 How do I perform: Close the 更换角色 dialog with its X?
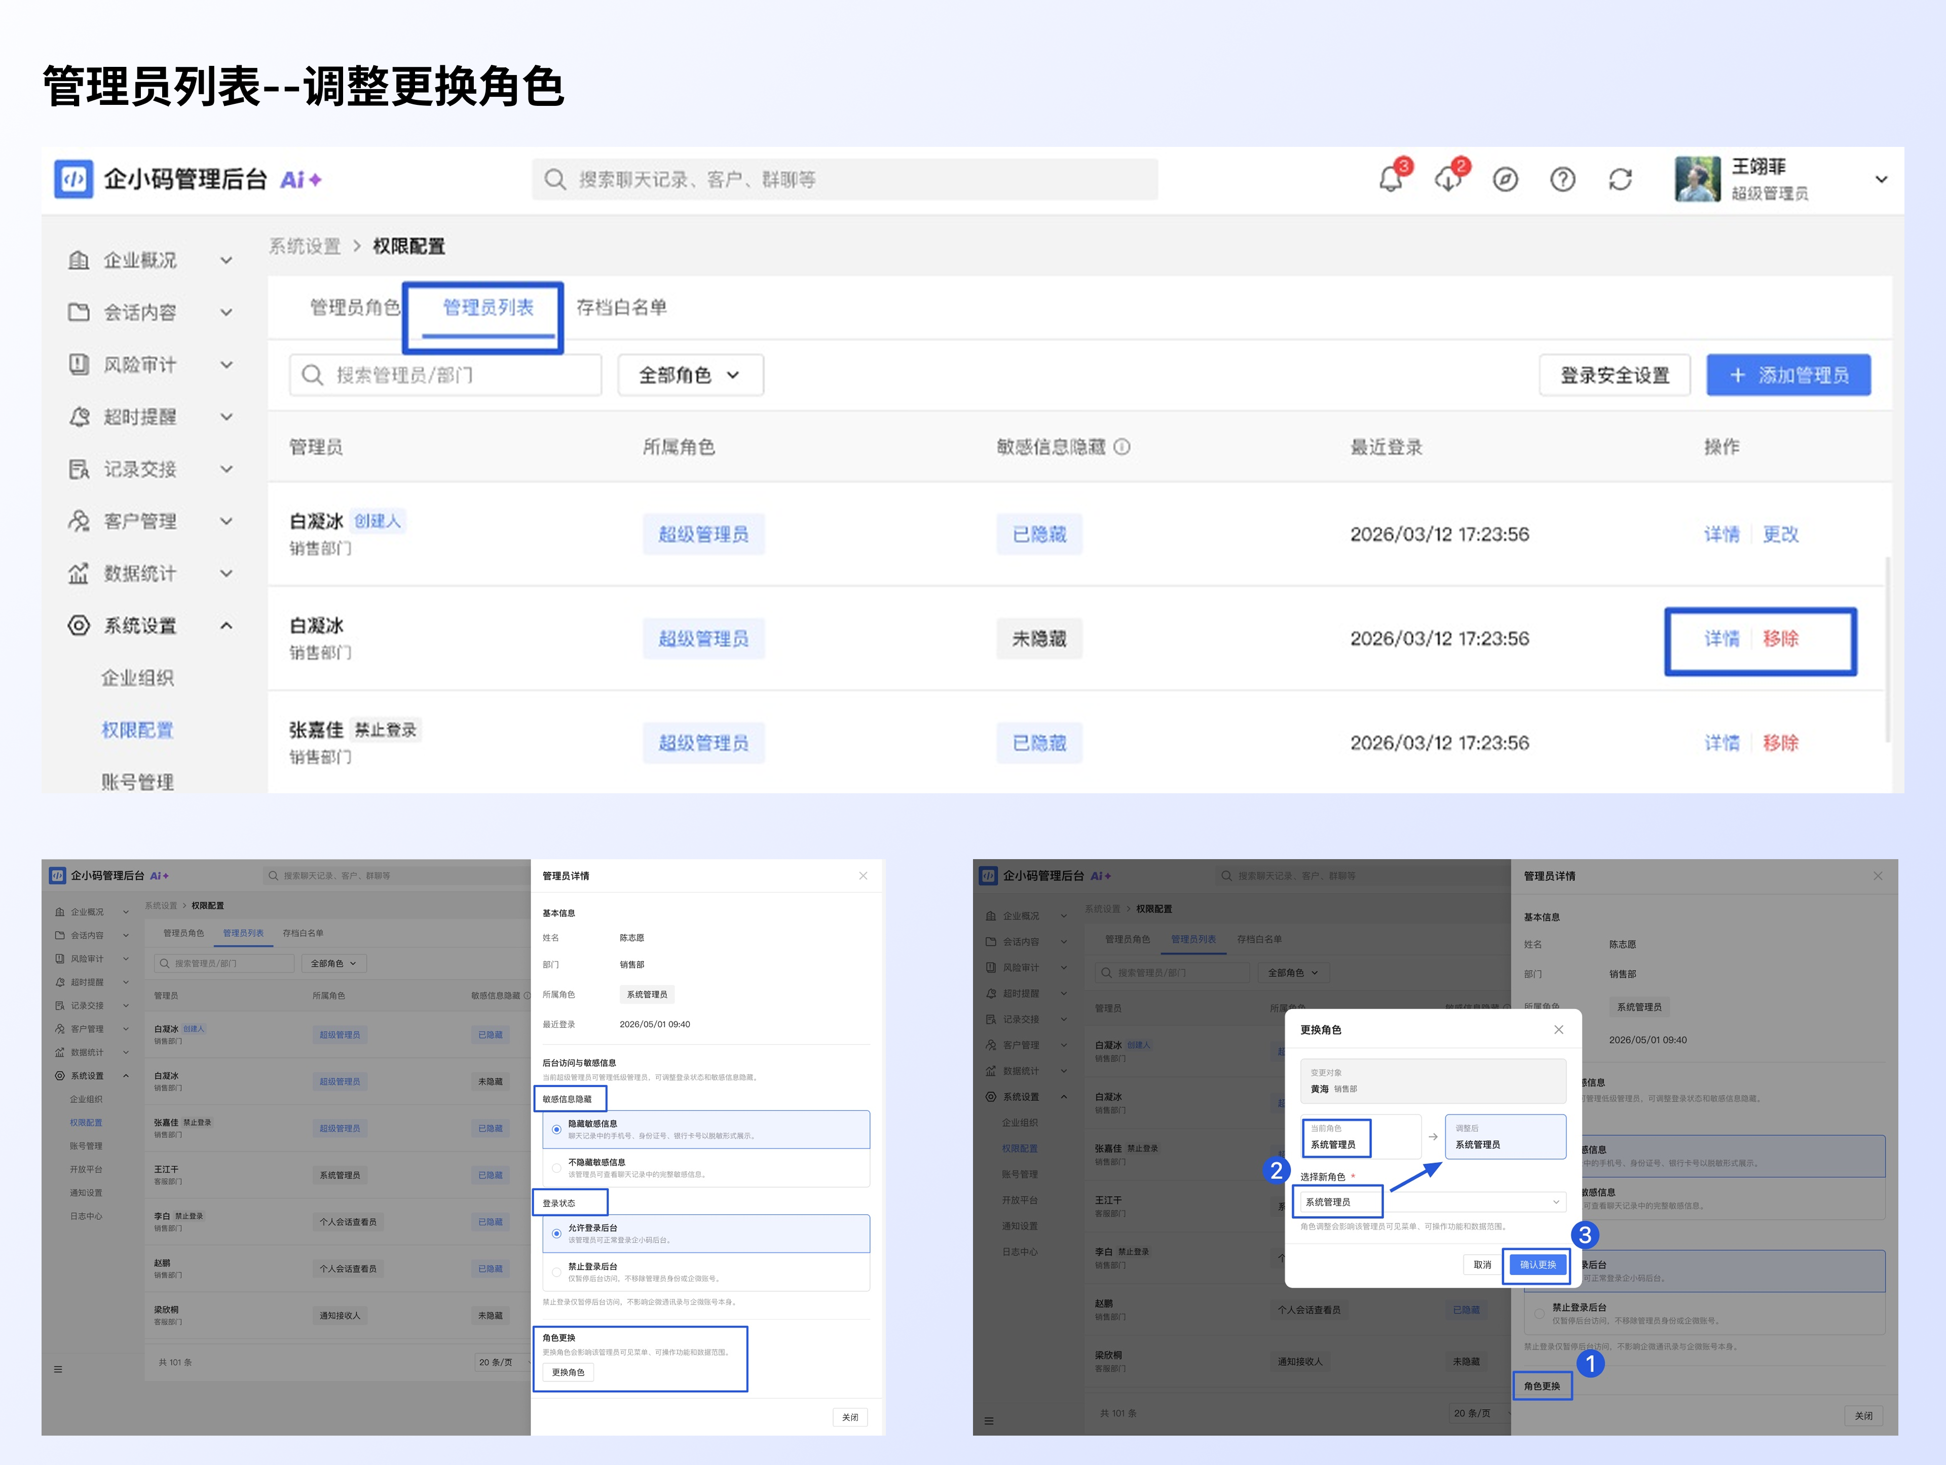[1558, 1029]
